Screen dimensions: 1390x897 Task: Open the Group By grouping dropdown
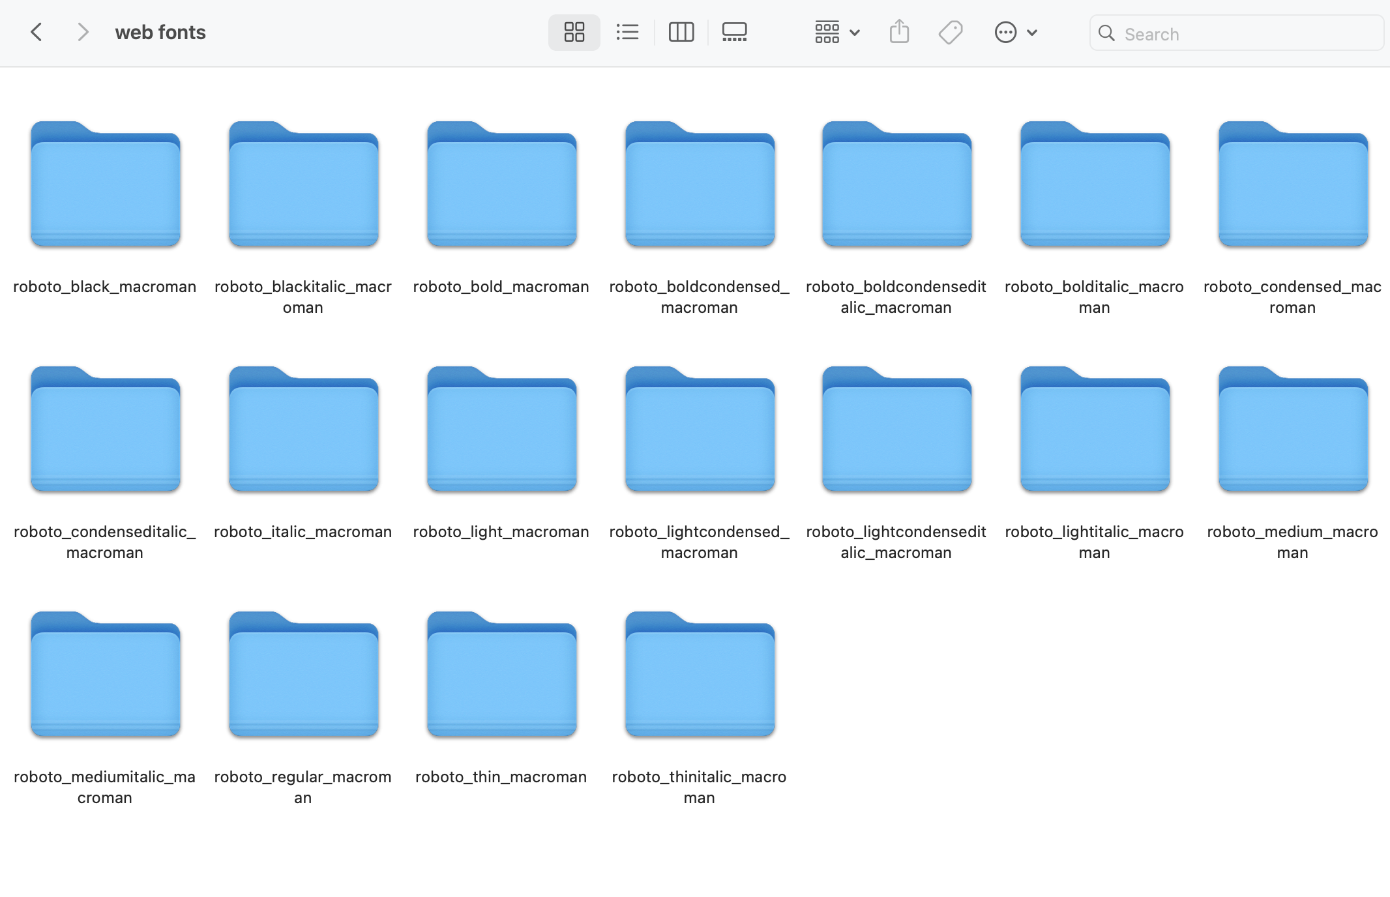(x=837, y=32)
